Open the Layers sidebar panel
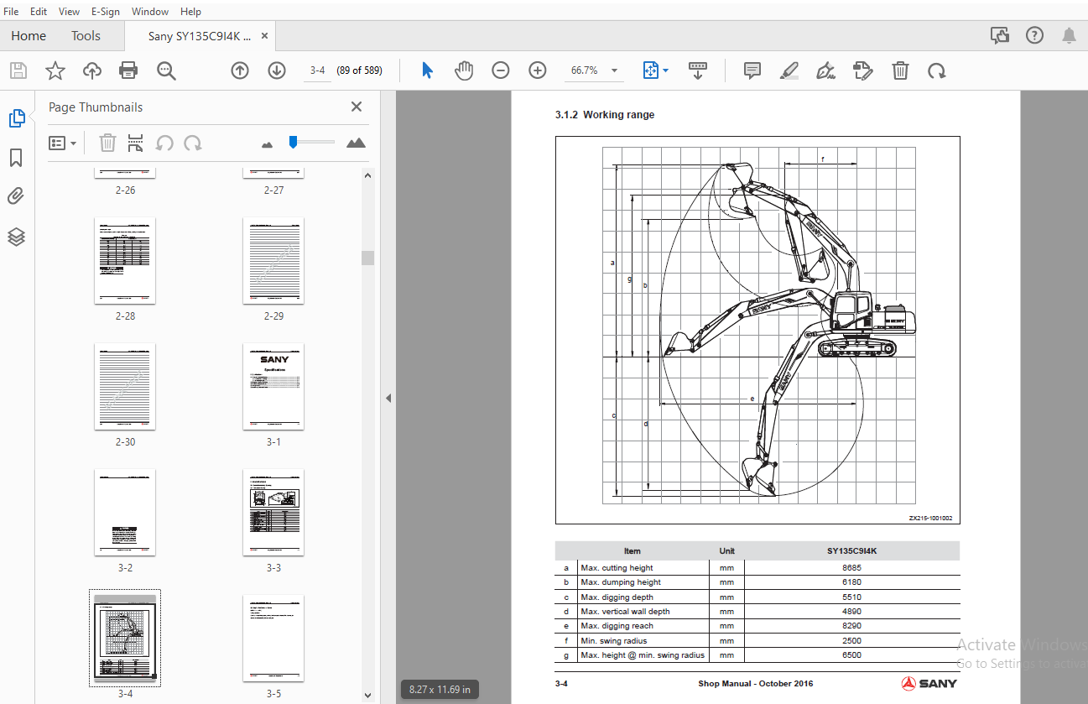 17,237
